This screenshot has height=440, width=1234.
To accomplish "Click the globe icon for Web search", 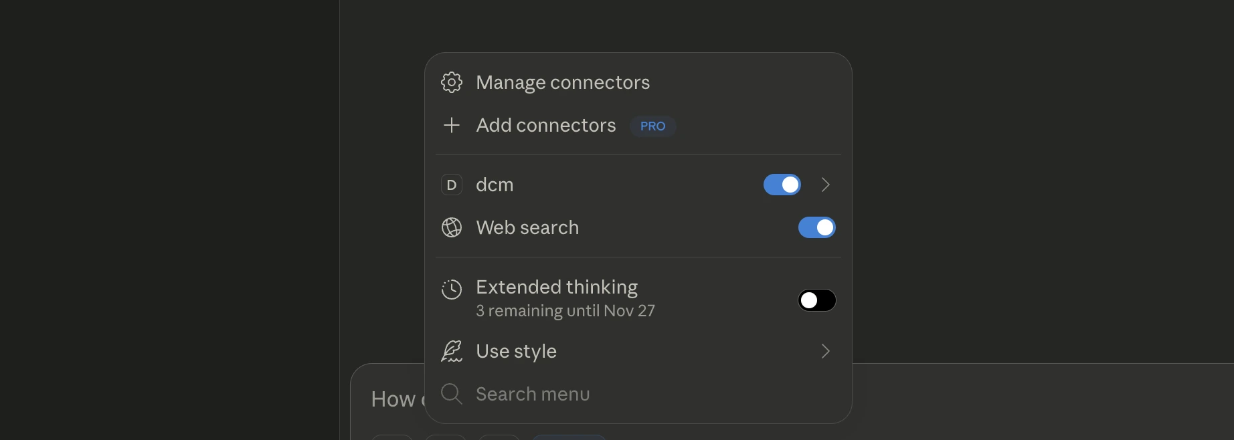I will point(452,227).
